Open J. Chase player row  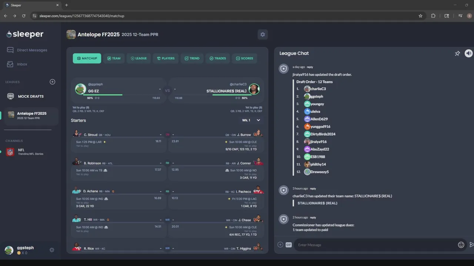(216, 226)
